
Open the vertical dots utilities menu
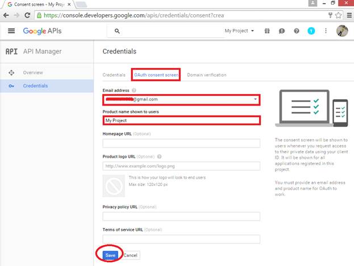coord(326,31)
